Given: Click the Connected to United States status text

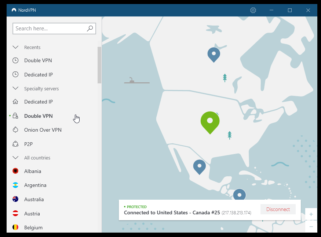Looking at the screenshot, I should (172, 213).
